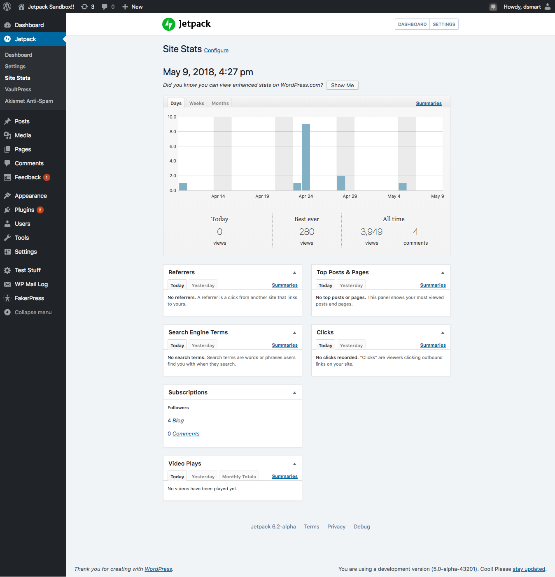555x577 pixels.
Task: Show Yesterday tab in Referrers
Action: pos(203,285)
